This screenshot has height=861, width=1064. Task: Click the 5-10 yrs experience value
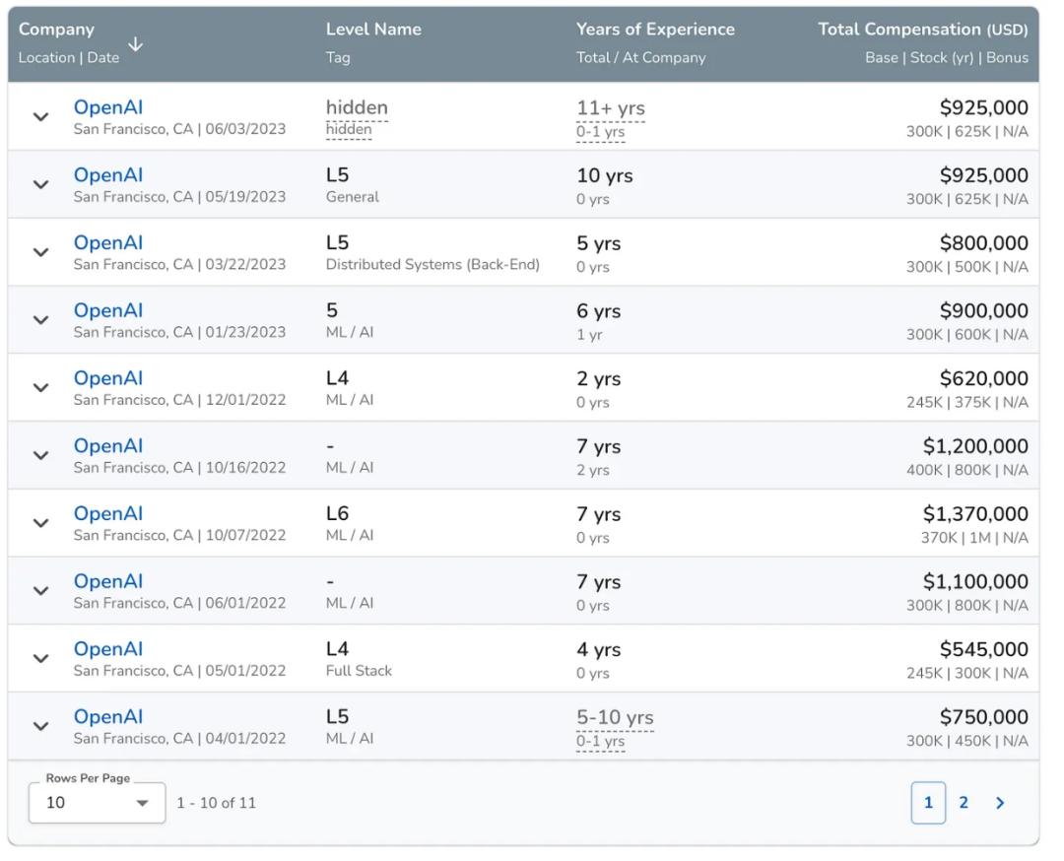tap(615, 717)
